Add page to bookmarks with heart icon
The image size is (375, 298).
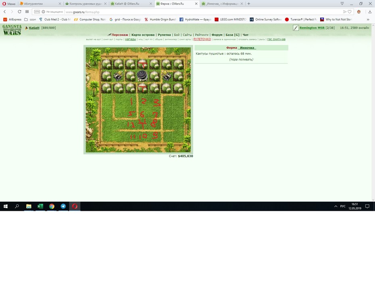[x=350, y=12]
